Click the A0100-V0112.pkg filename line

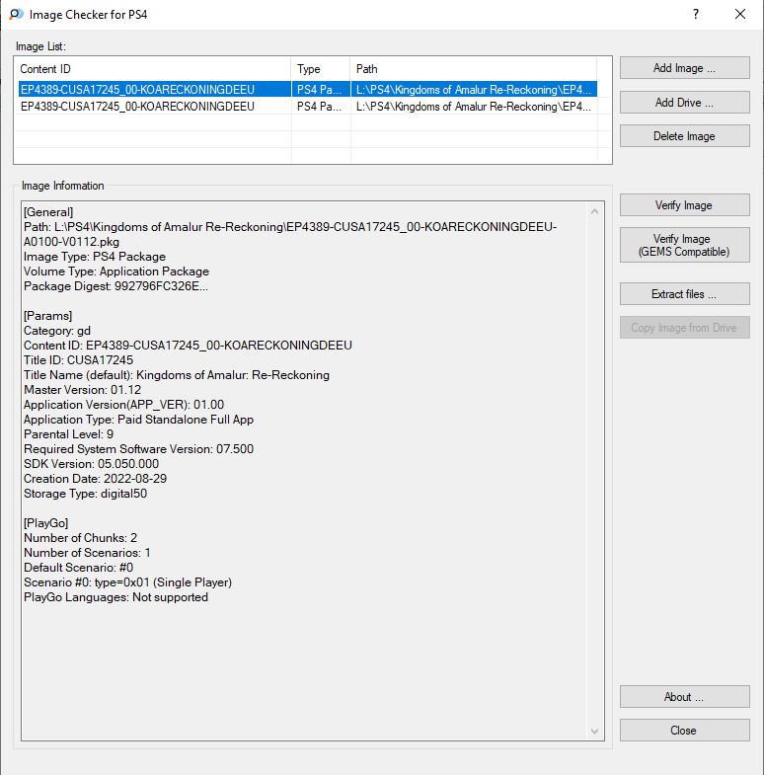pyautogui.click(x=71, y=242)
